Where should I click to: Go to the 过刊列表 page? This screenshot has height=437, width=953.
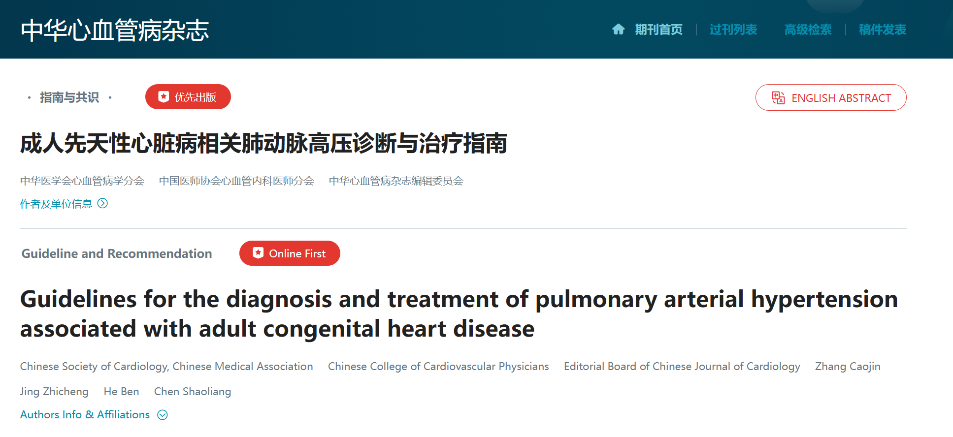coord(733,30)
